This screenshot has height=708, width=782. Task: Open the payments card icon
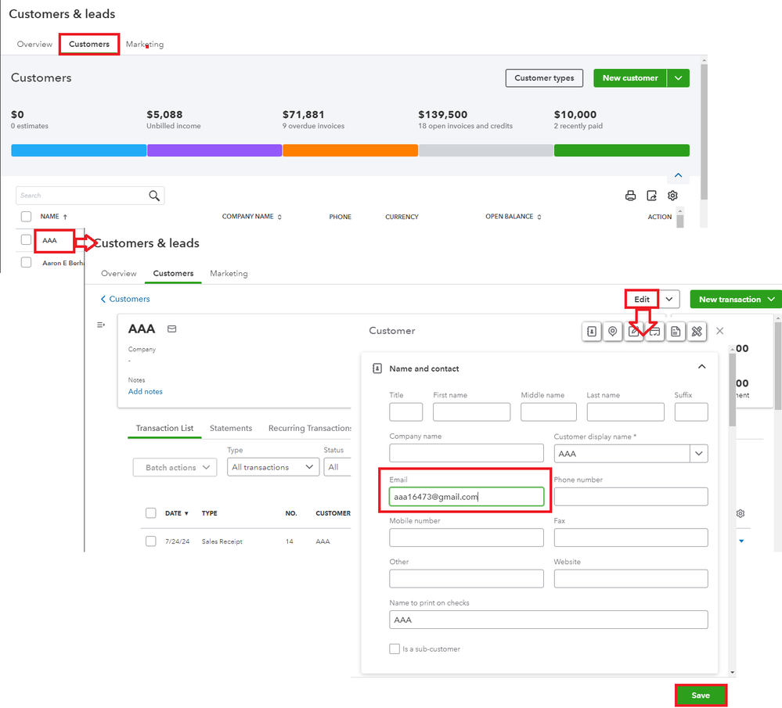[x=655, y=332]
